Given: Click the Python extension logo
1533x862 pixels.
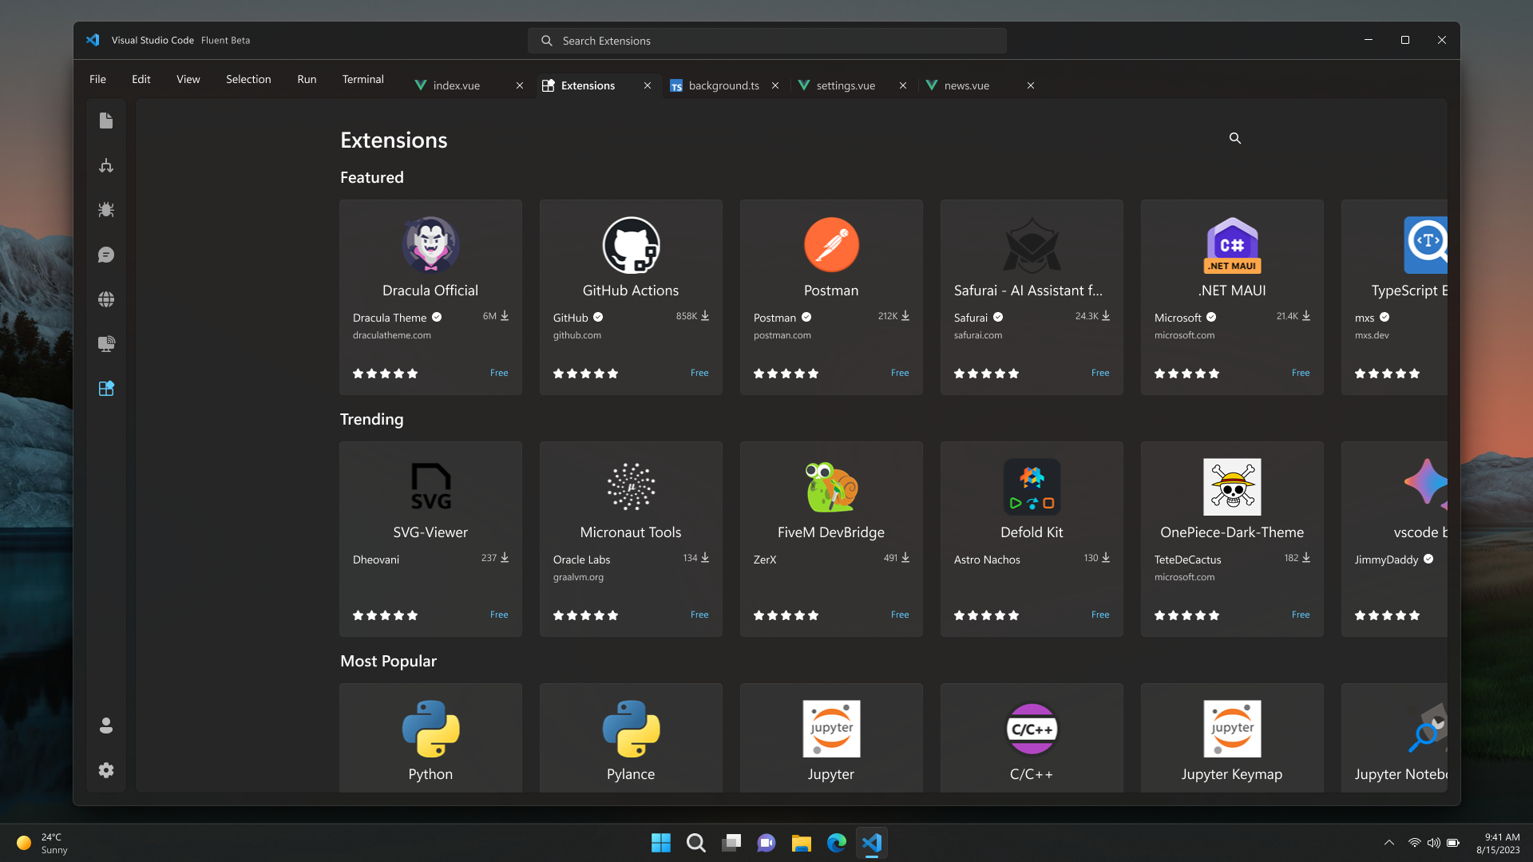Looking at the screenshot, I should pos(430,729).
